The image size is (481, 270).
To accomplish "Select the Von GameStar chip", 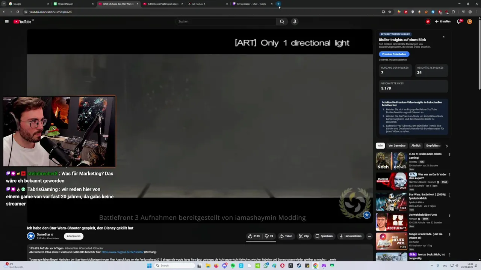I will 397,145.
